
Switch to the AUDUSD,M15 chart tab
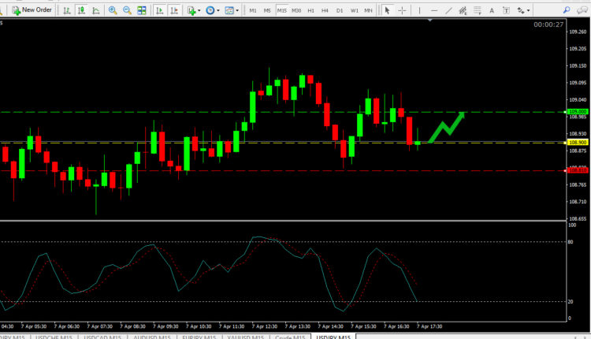[x=152, y=337]
